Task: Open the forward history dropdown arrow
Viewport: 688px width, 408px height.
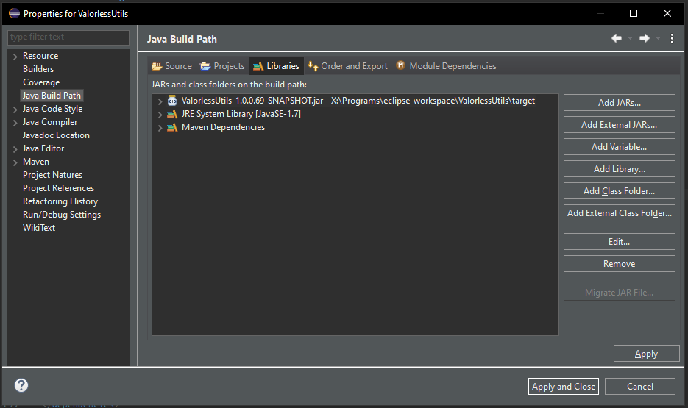Action: pyautogui.click(x=658, y=38)
